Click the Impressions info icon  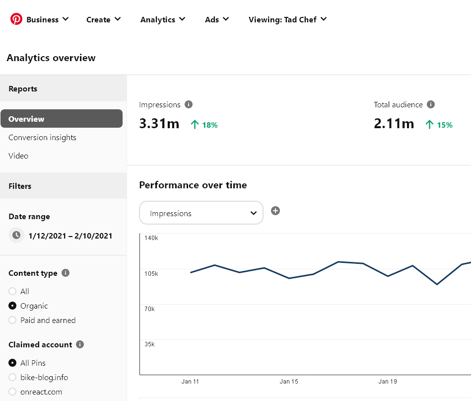coord(189,104)
